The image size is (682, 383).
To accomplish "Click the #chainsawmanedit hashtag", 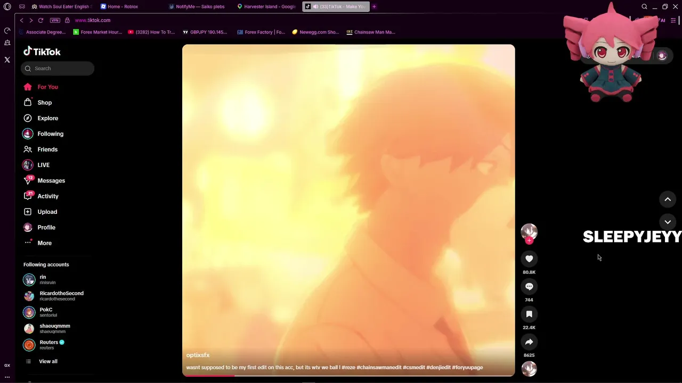I will coord(379,367).
